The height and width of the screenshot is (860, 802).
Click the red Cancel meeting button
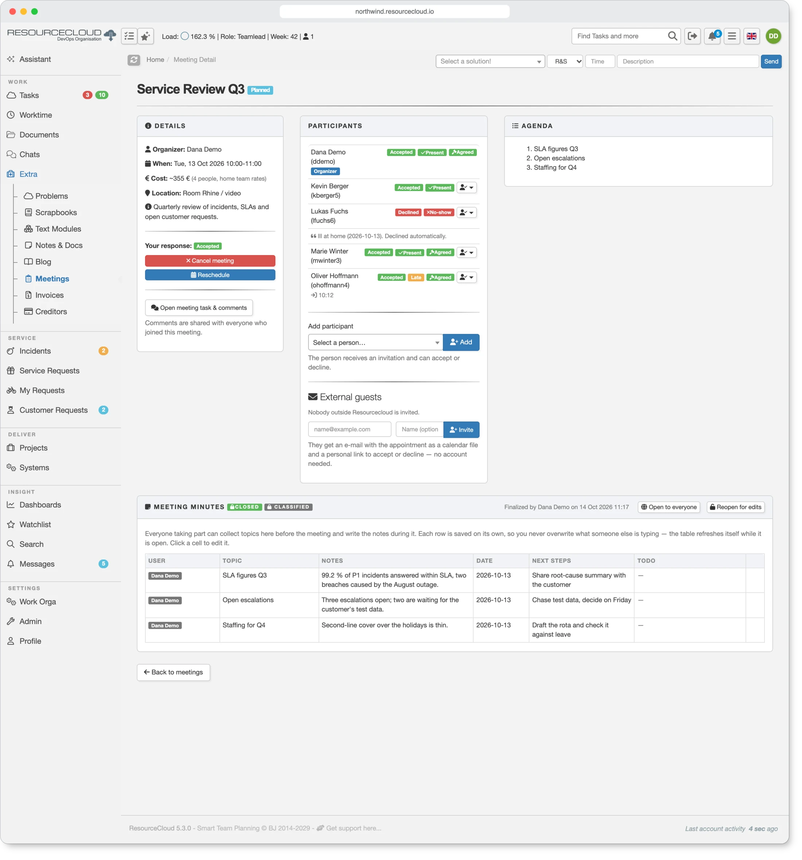(210, 261)
